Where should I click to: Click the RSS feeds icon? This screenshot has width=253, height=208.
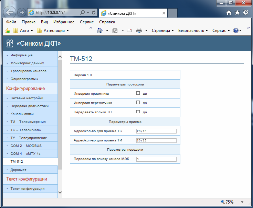click(115, 31)
